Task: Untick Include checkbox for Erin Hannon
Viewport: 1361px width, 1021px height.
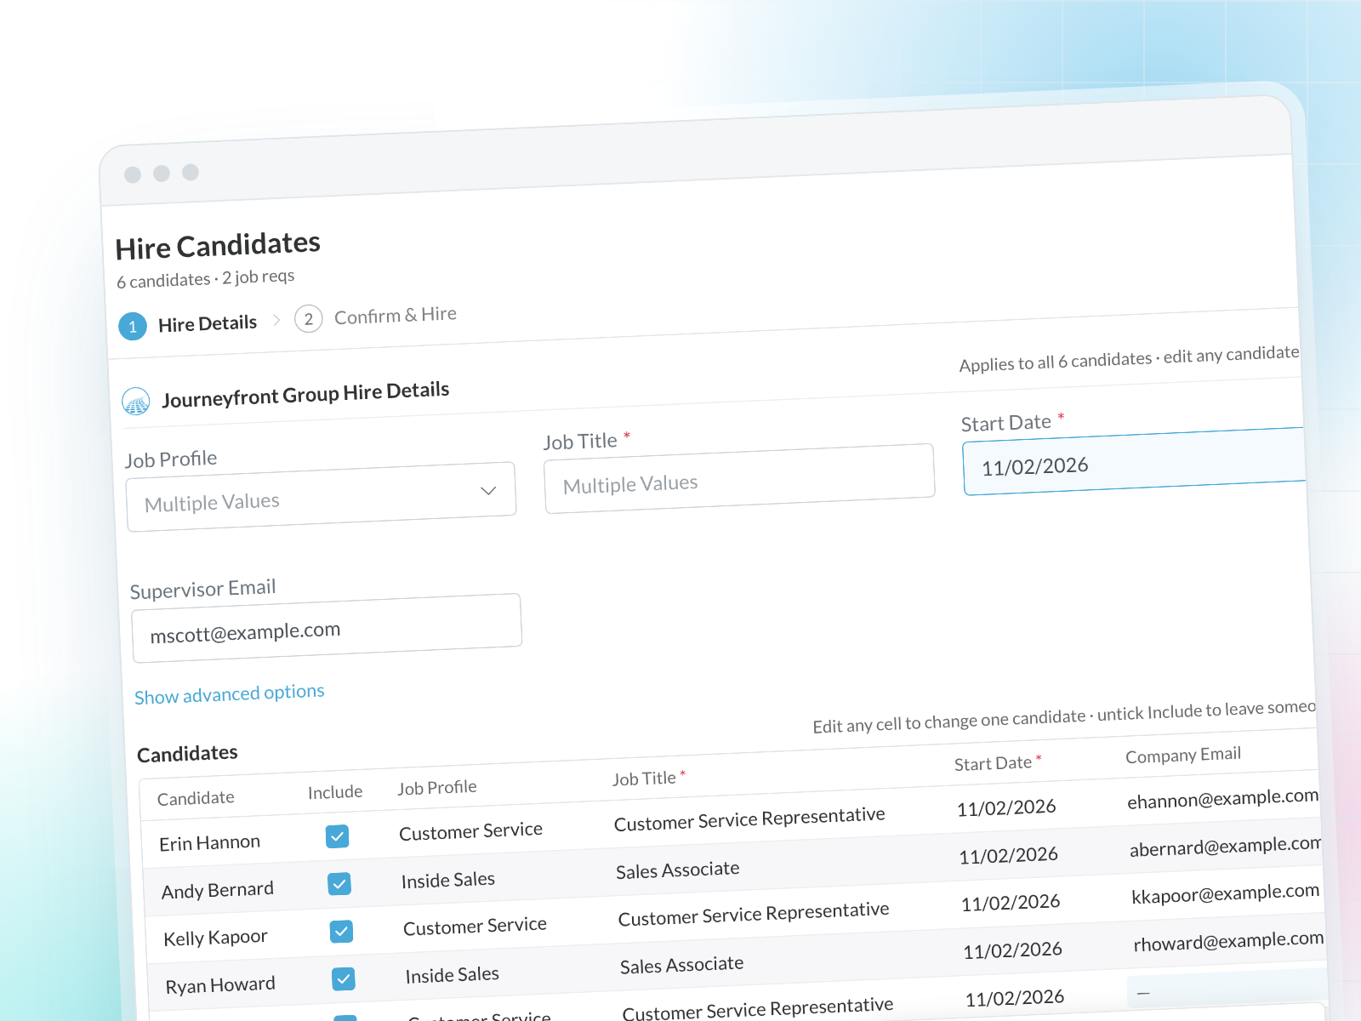Action: (x=337, y=836)
